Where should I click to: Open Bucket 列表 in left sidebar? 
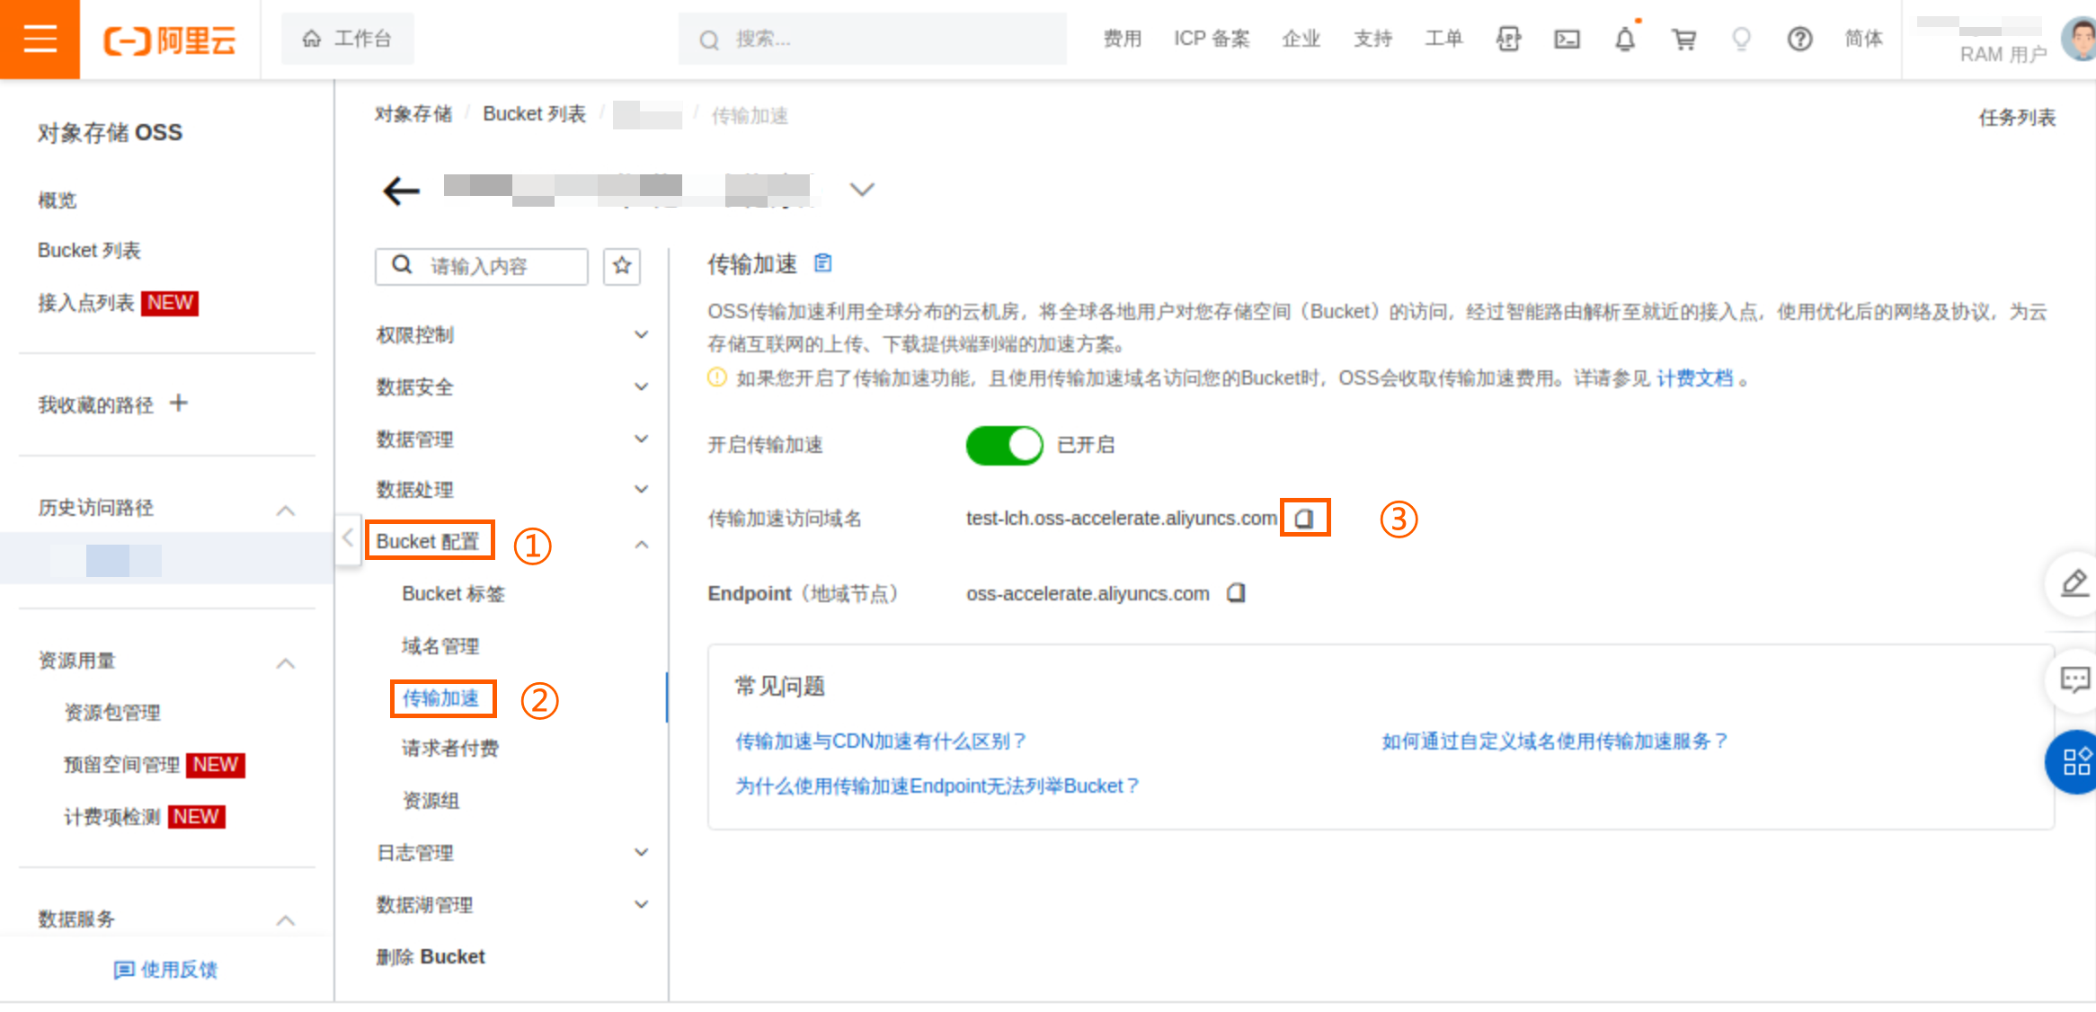click(89, 250)
